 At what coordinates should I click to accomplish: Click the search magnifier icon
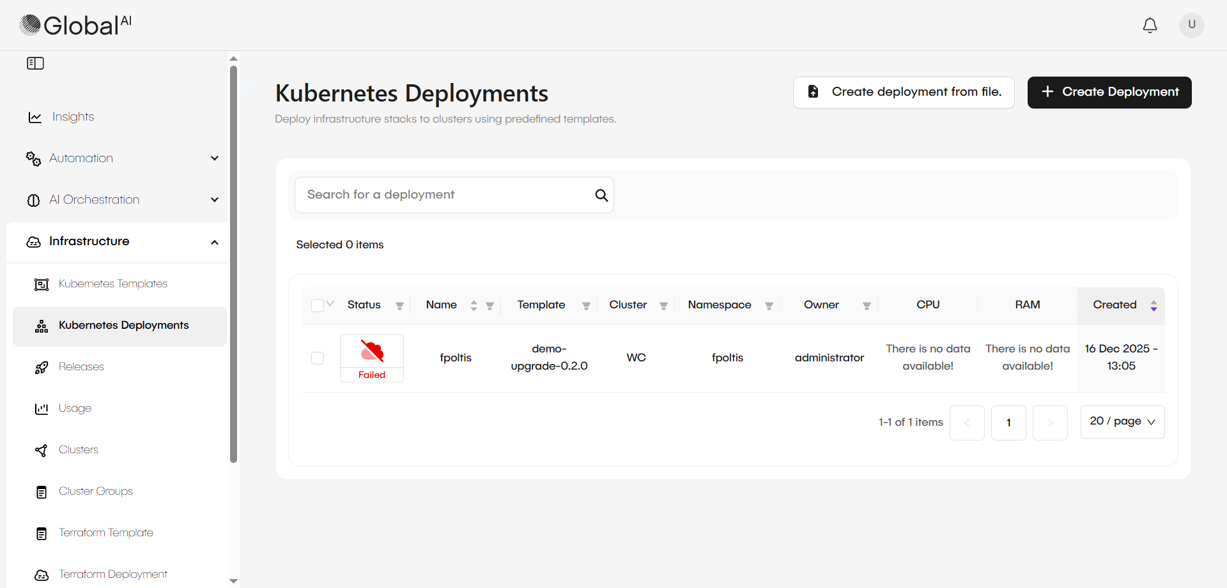click(x=601, y=195)
